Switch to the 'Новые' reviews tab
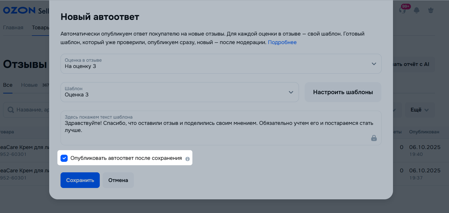Viewport: 449px width, 213px height. pyautogui.click(x=29, y=85)
